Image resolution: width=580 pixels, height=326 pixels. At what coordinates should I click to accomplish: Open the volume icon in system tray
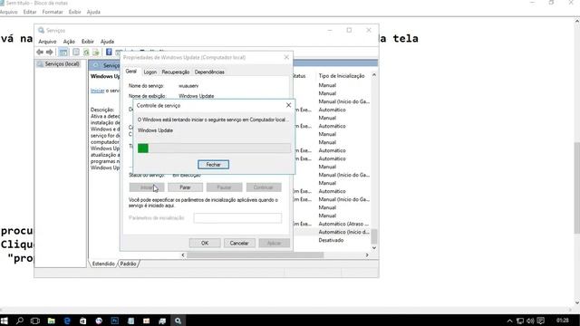[530, 321]
